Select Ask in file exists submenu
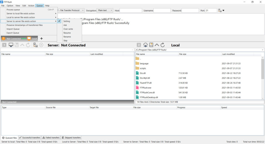The height and width of the screenshot is (144, 265). click(x=69, y=25)
